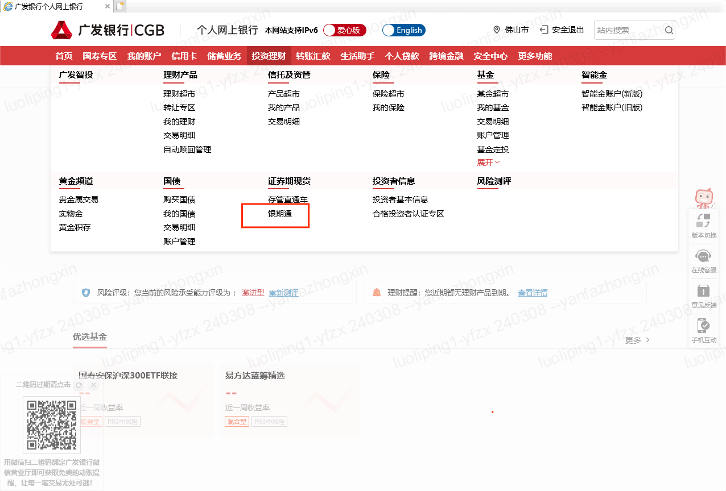The image size is (726, 491).
Task: Refresh the expired QR code
Action: pos(79,385)
